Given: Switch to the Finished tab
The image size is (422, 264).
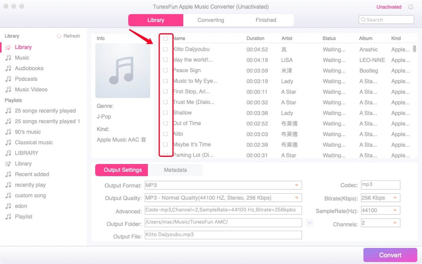Looking at the screenshot, I should [x=266, y=20].
